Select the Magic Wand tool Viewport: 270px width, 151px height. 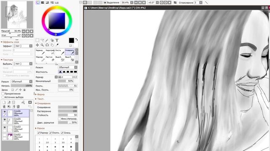point(47,40)
